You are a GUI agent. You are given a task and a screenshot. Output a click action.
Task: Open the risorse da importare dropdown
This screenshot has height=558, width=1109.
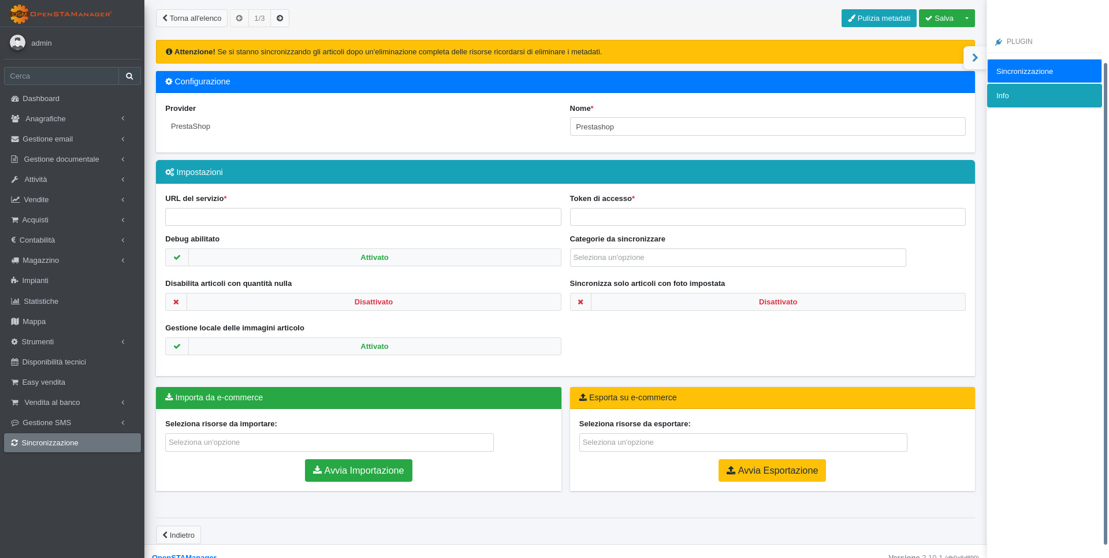(x=329, y=442)
